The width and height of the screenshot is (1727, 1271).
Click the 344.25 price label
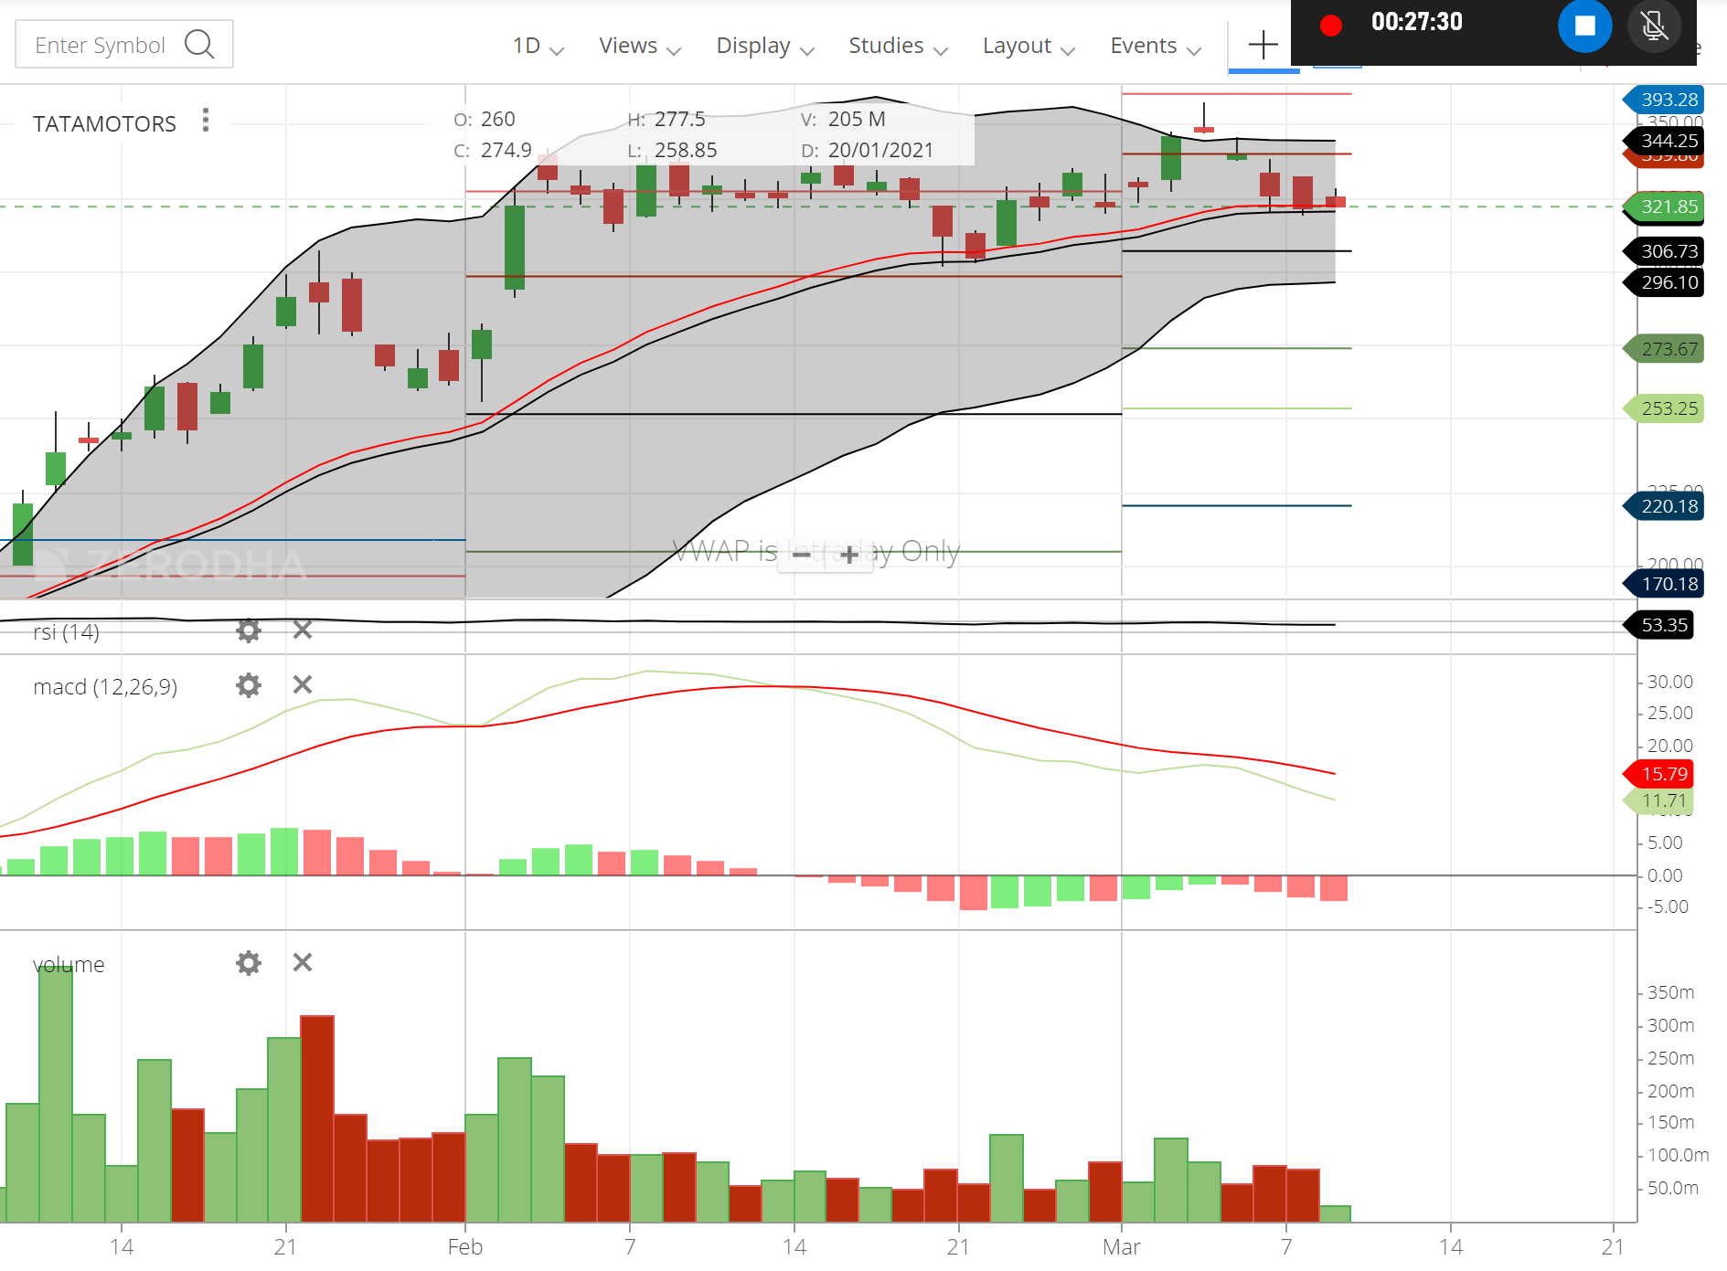click(1663, 141)
